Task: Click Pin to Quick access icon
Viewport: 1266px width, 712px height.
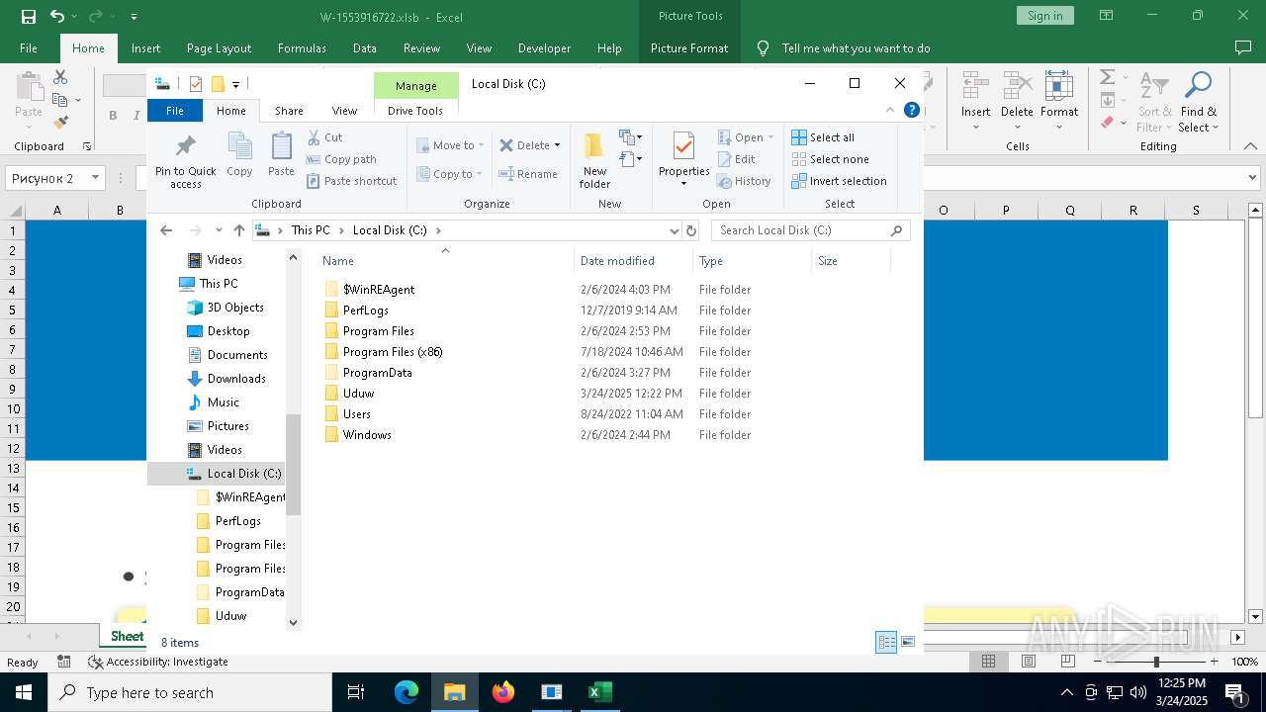Action: point(185,147)
